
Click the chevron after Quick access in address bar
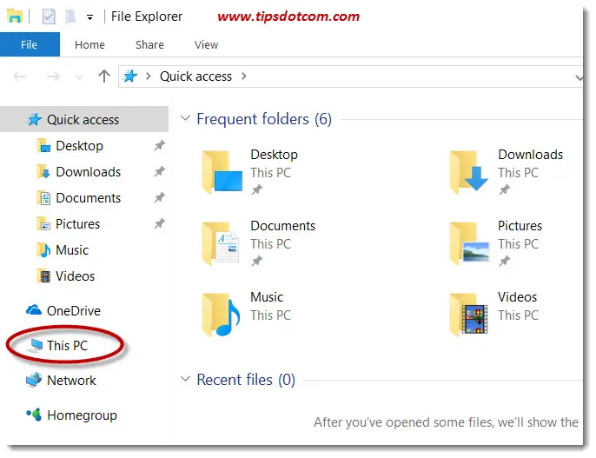[243, 76]
